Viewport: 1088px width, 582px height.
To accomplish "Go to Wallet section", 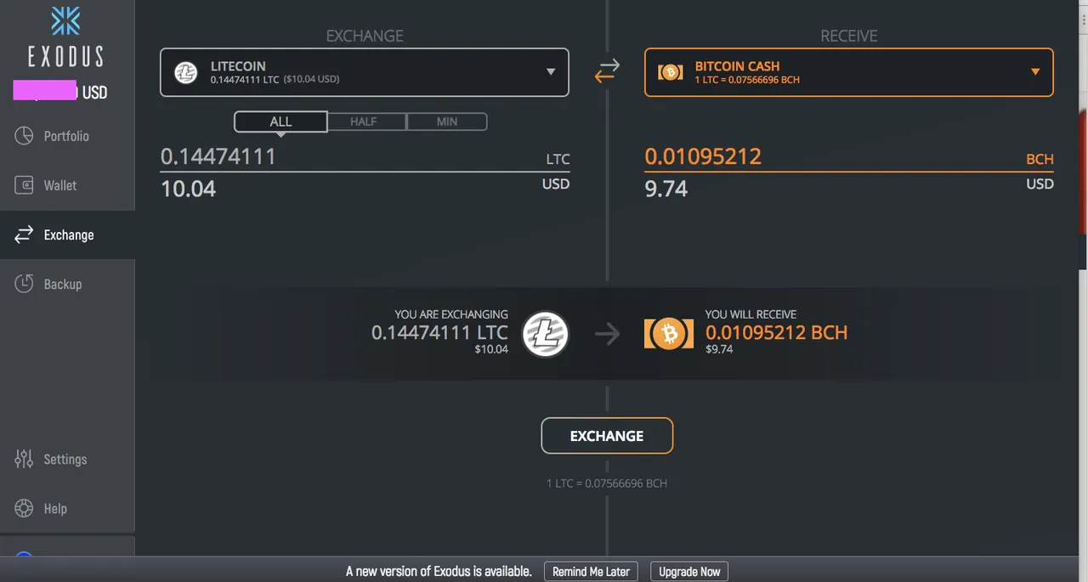I will pos(67,185).
